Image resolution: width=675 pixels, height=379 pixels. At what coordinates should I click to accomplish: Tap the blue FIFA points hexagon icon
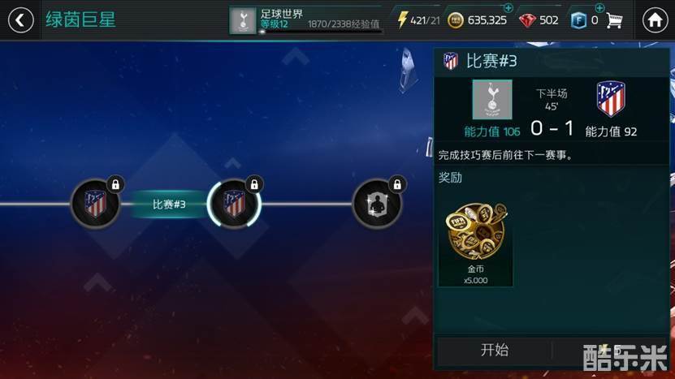coord(578,20)
